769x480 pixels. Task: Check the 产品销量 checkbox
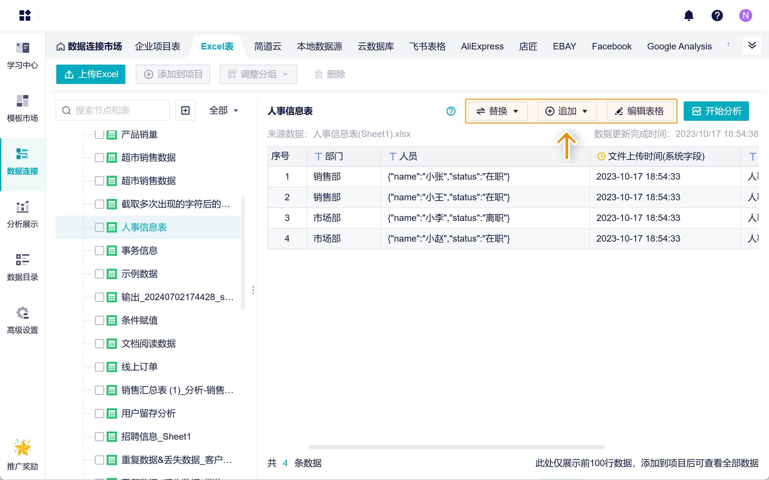pos(100,134)
